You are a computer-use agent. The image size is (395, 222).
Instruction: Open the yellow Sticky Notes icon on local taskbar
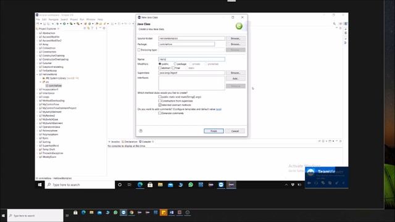(x=164, y=213)
